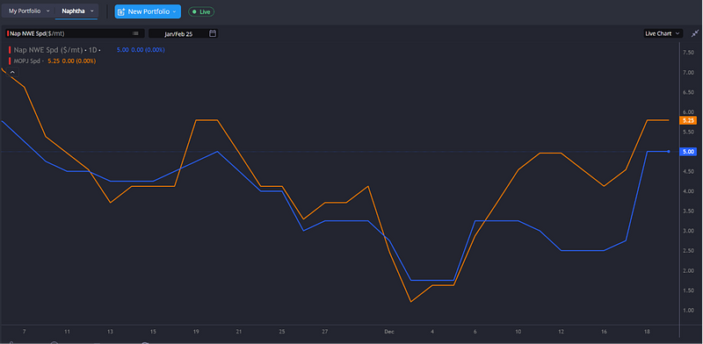Click the Jan/Feb 25 contract field

[x=183, y=33]
